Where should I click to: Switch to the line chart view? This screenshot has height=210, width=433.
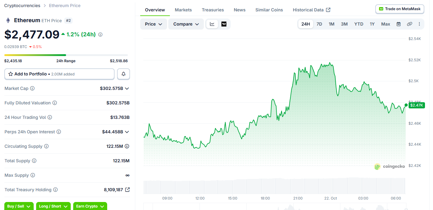[x=212, y=24]
